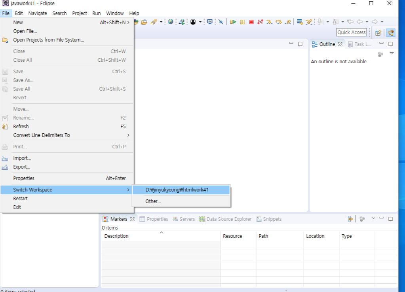Sort by the Type column header

(357, 236)
